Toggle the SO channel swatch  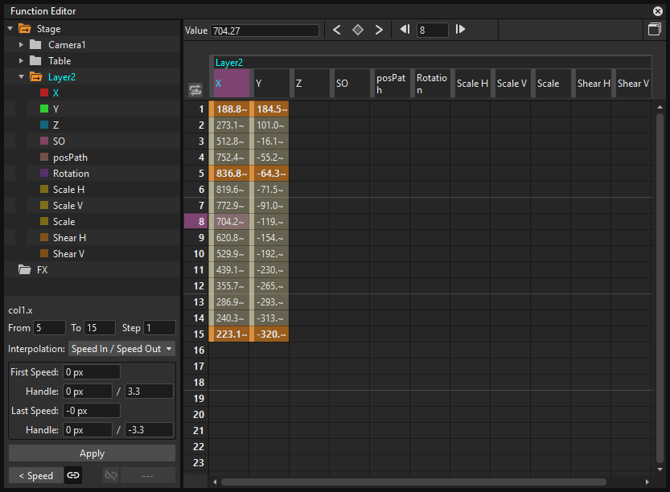[x=44, y=141]
